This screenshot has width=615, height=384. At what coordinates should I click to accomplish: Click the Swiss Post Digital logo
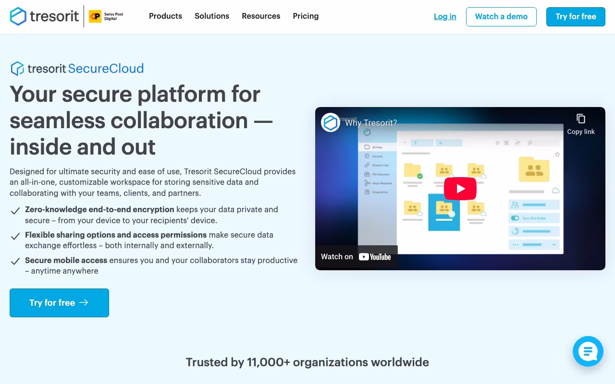106,16
